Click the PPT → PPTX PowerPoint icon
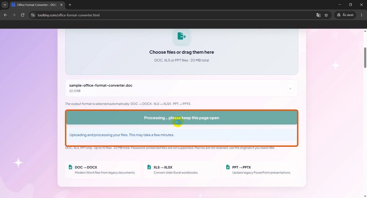Viewport: 367px width, 198px height. (228, 167)
